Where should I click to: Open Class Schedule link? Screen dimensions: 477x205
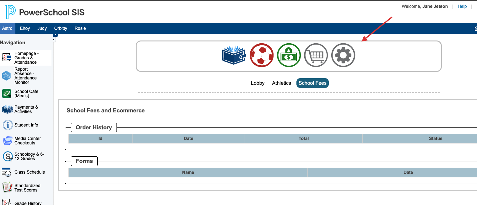[30, 172]
